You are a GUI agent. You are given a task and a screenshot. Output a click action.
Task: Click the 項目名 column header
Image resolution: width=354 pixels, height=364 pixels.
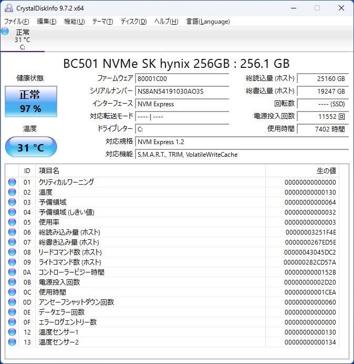(x=150, y=171)
